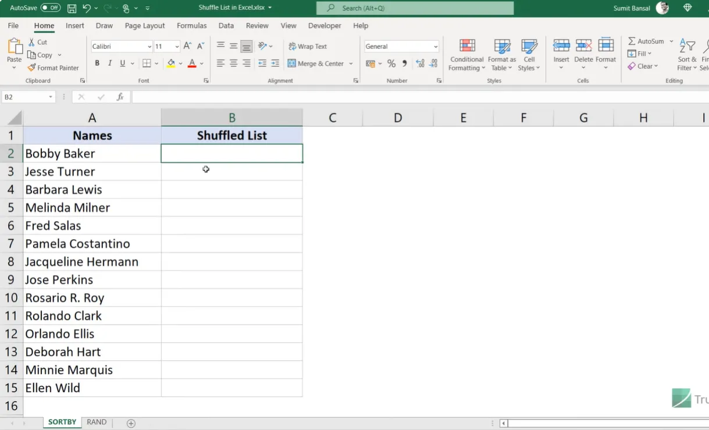Screen dimensions: 709x430
Task: Click the Insert Function fx icon
Action: [x=120, y=97]
